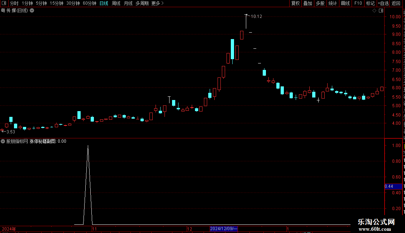Expand the 粤传媒(日线) title dropdown arrow

pos(32,10)
